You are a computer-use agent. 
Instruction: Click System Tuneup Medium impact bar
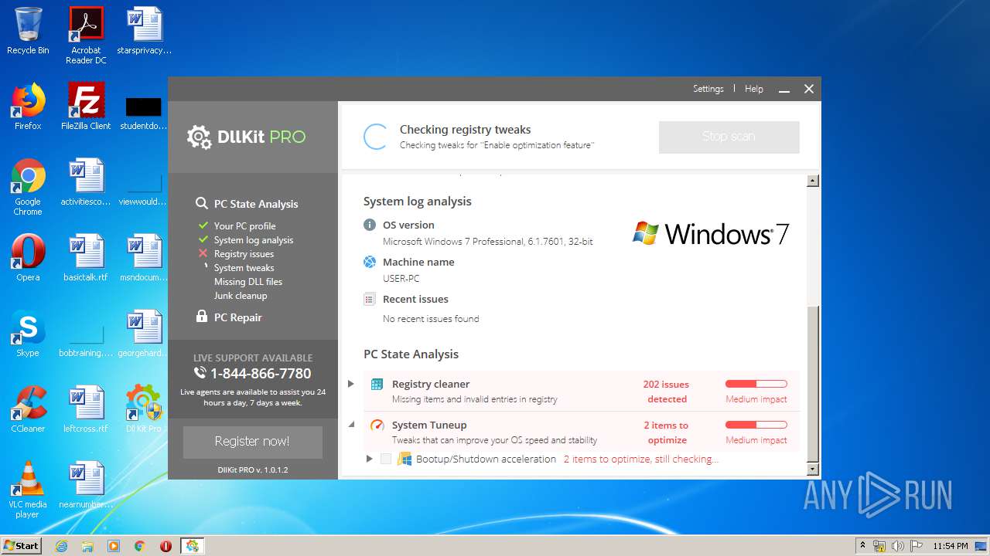pos(756,425)
